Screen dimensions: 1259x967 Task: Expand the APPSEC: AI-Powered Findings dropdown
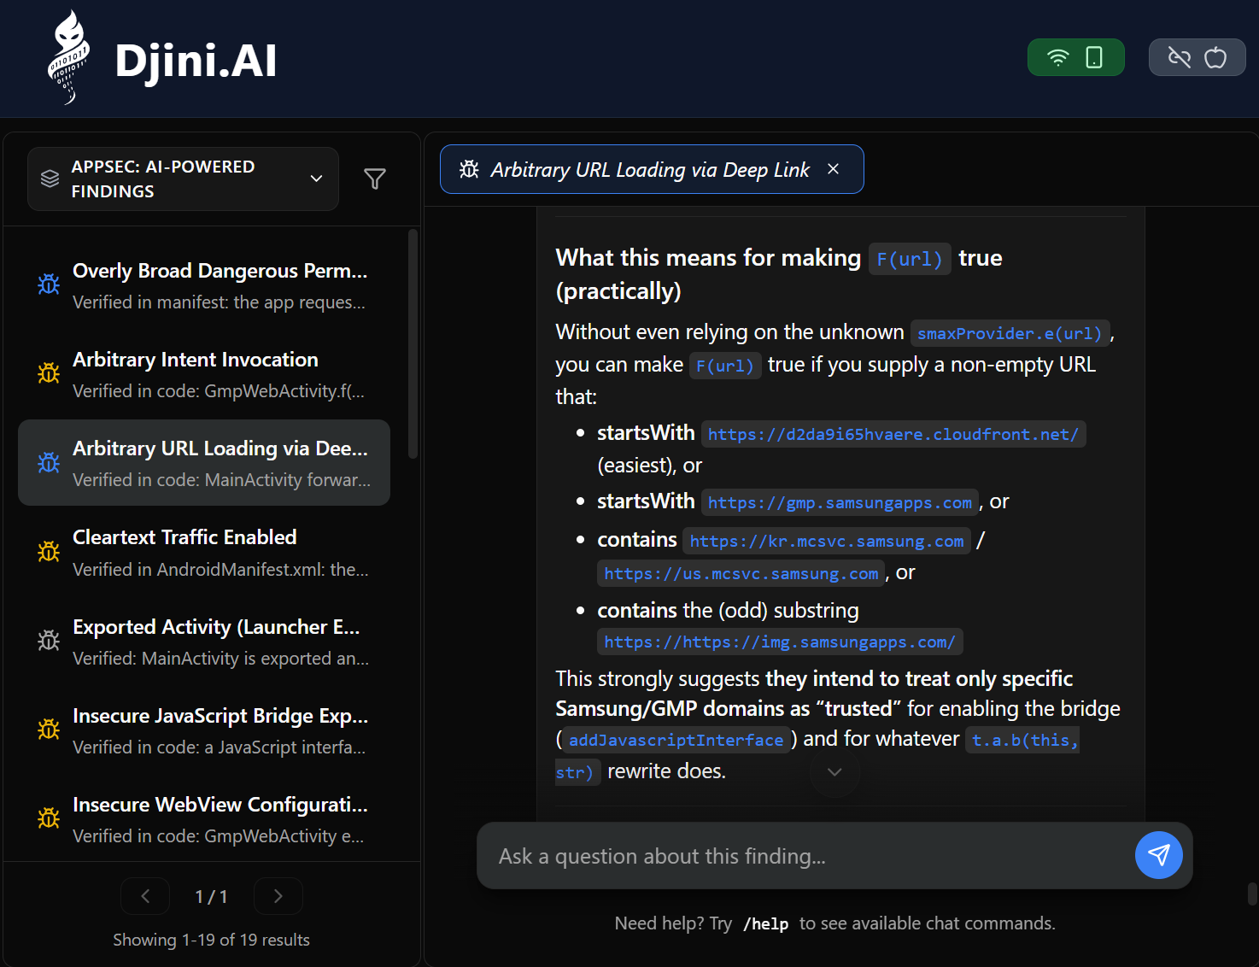[183, 179]
